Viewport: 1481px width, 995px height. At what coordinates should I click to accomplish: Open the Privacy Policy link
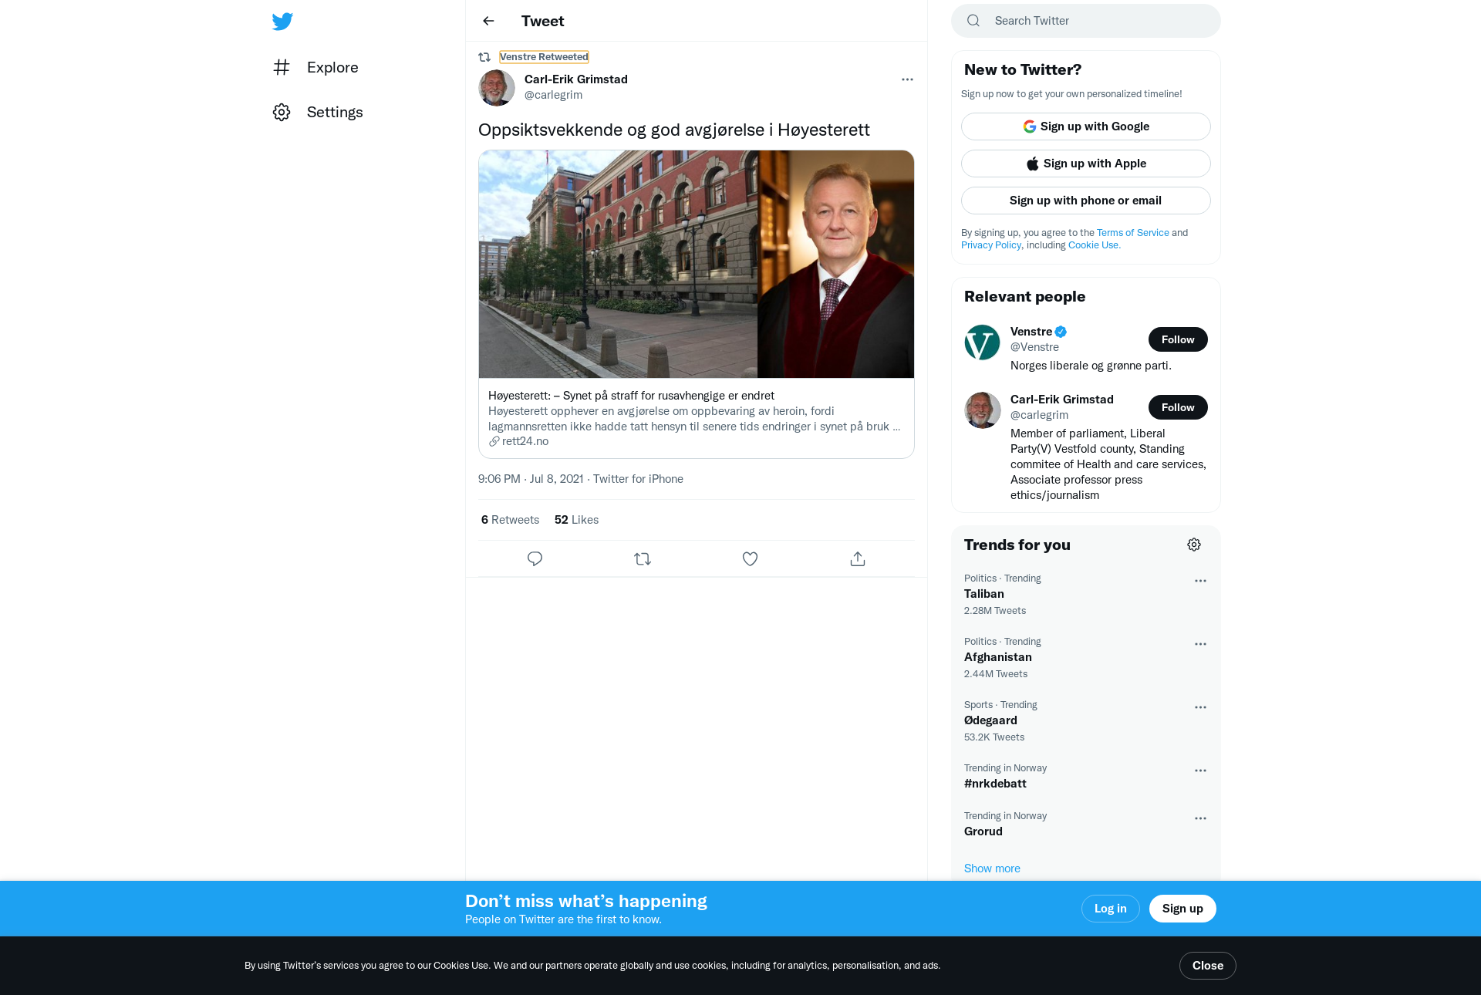click(x=991, y=245)
